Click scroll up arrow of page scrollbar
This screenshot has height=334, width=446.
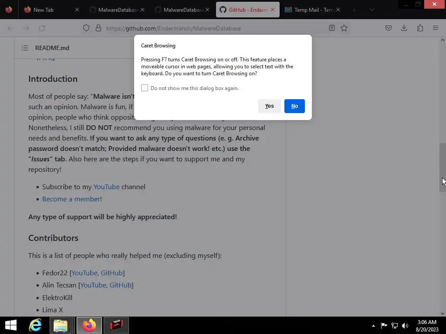coord(443,40)
